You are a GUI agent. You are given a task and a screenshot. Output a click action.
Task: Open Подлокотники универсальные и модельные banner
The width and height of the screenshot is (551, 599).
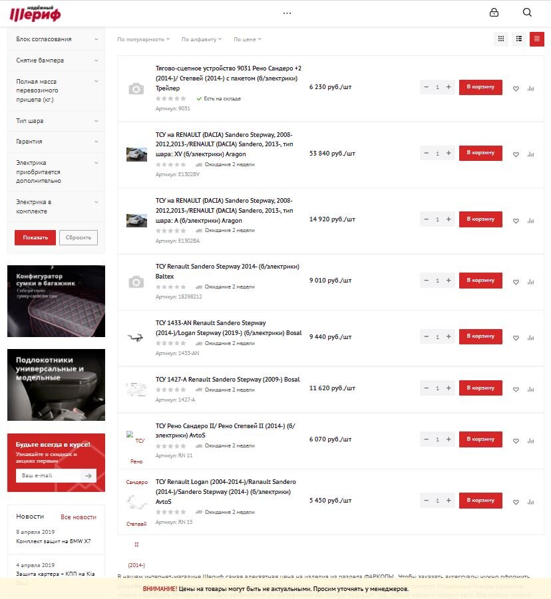pos(56,385)
